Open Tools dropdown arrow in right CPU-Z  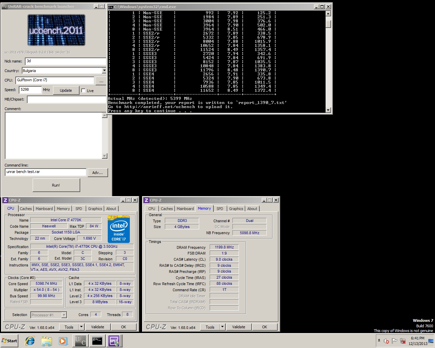coord(222,327)
